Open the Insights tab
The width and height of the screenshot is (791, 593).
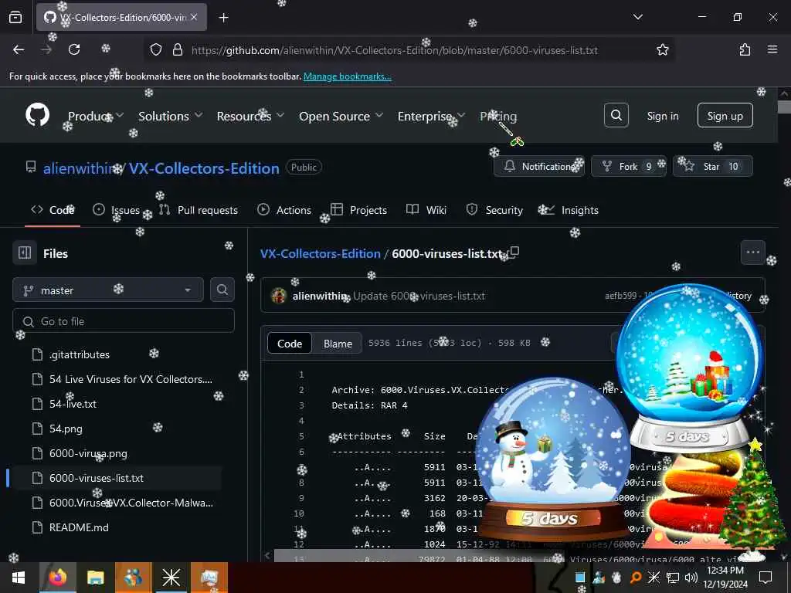569,210
